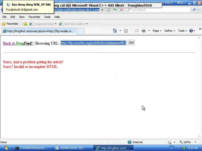This screenshot has width=202, height=151.
Task: Click the page scrollbar down arrow
Action: click(199, 136)
